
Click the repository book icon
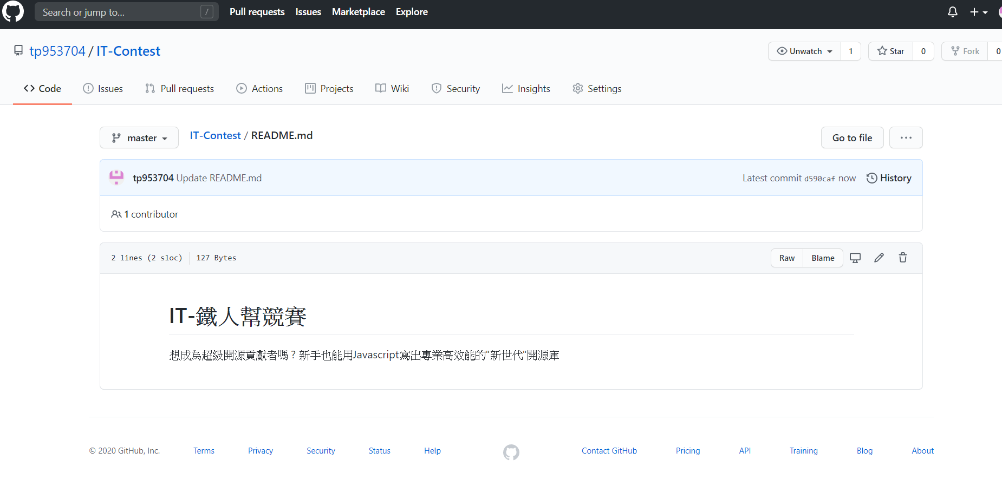pos(18,51)
